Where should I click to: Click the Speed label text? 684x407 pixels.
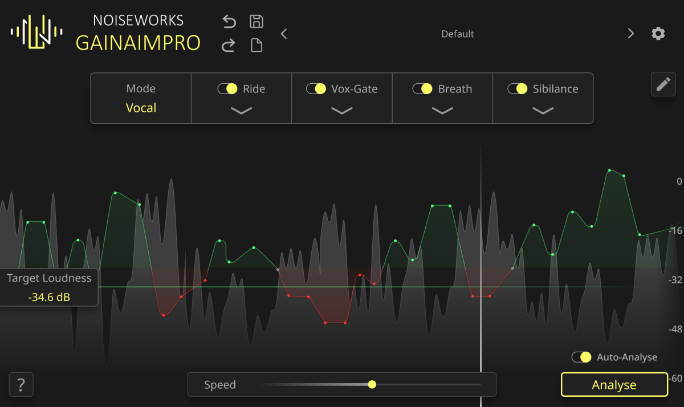[x=220, y=385]
